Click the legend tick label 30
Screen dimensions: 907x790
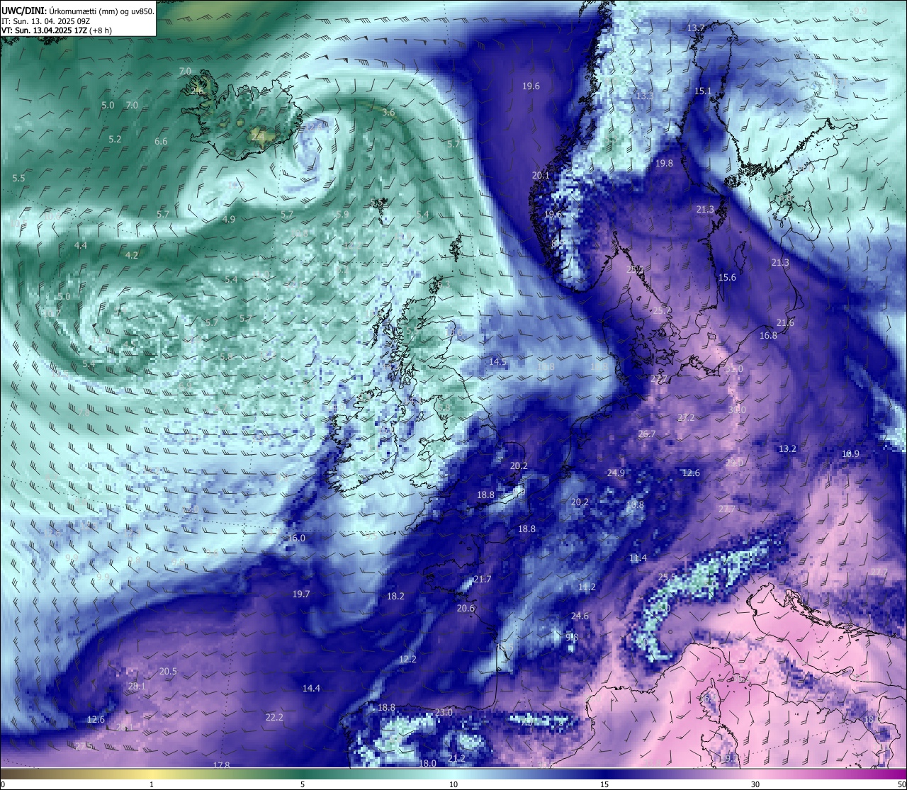coord(755,784)
